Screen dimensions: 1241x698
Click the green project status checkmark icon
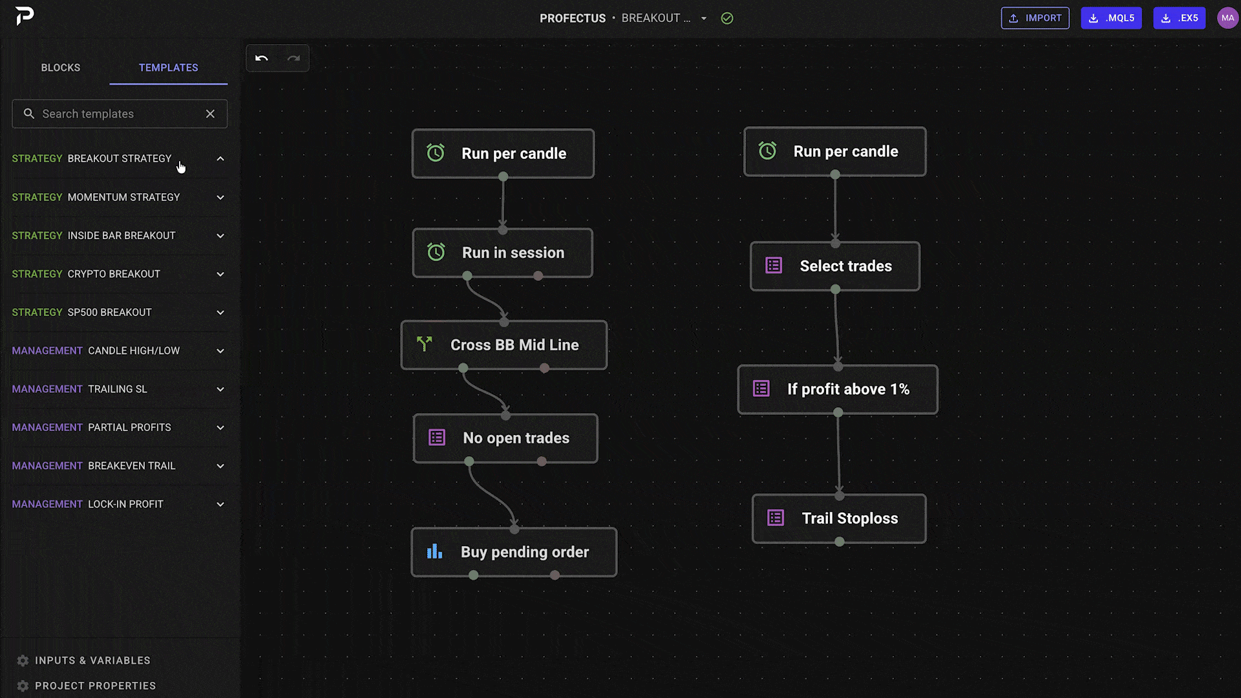pos(727,19)
